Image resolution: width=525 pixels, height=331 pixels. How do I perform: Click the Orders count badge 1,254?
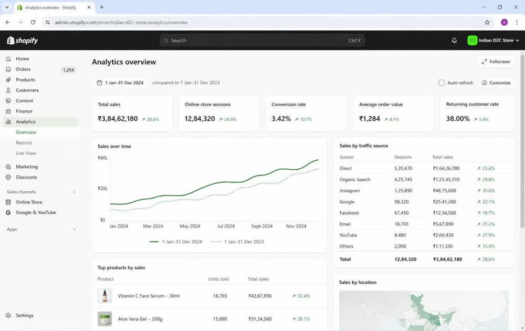(x=68, y=70)
